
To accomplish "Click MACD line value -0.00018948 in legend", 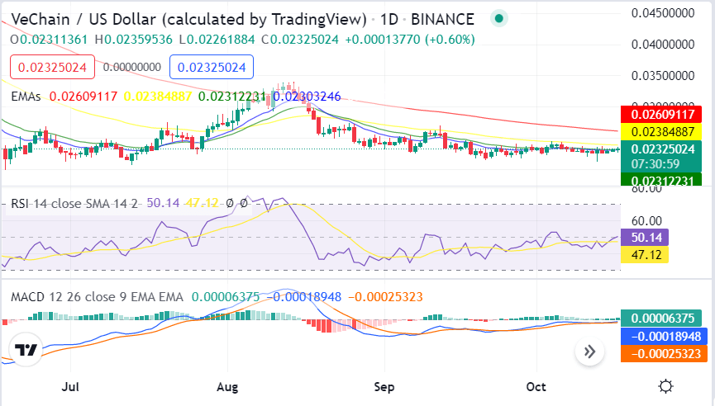I will point(304,297).
